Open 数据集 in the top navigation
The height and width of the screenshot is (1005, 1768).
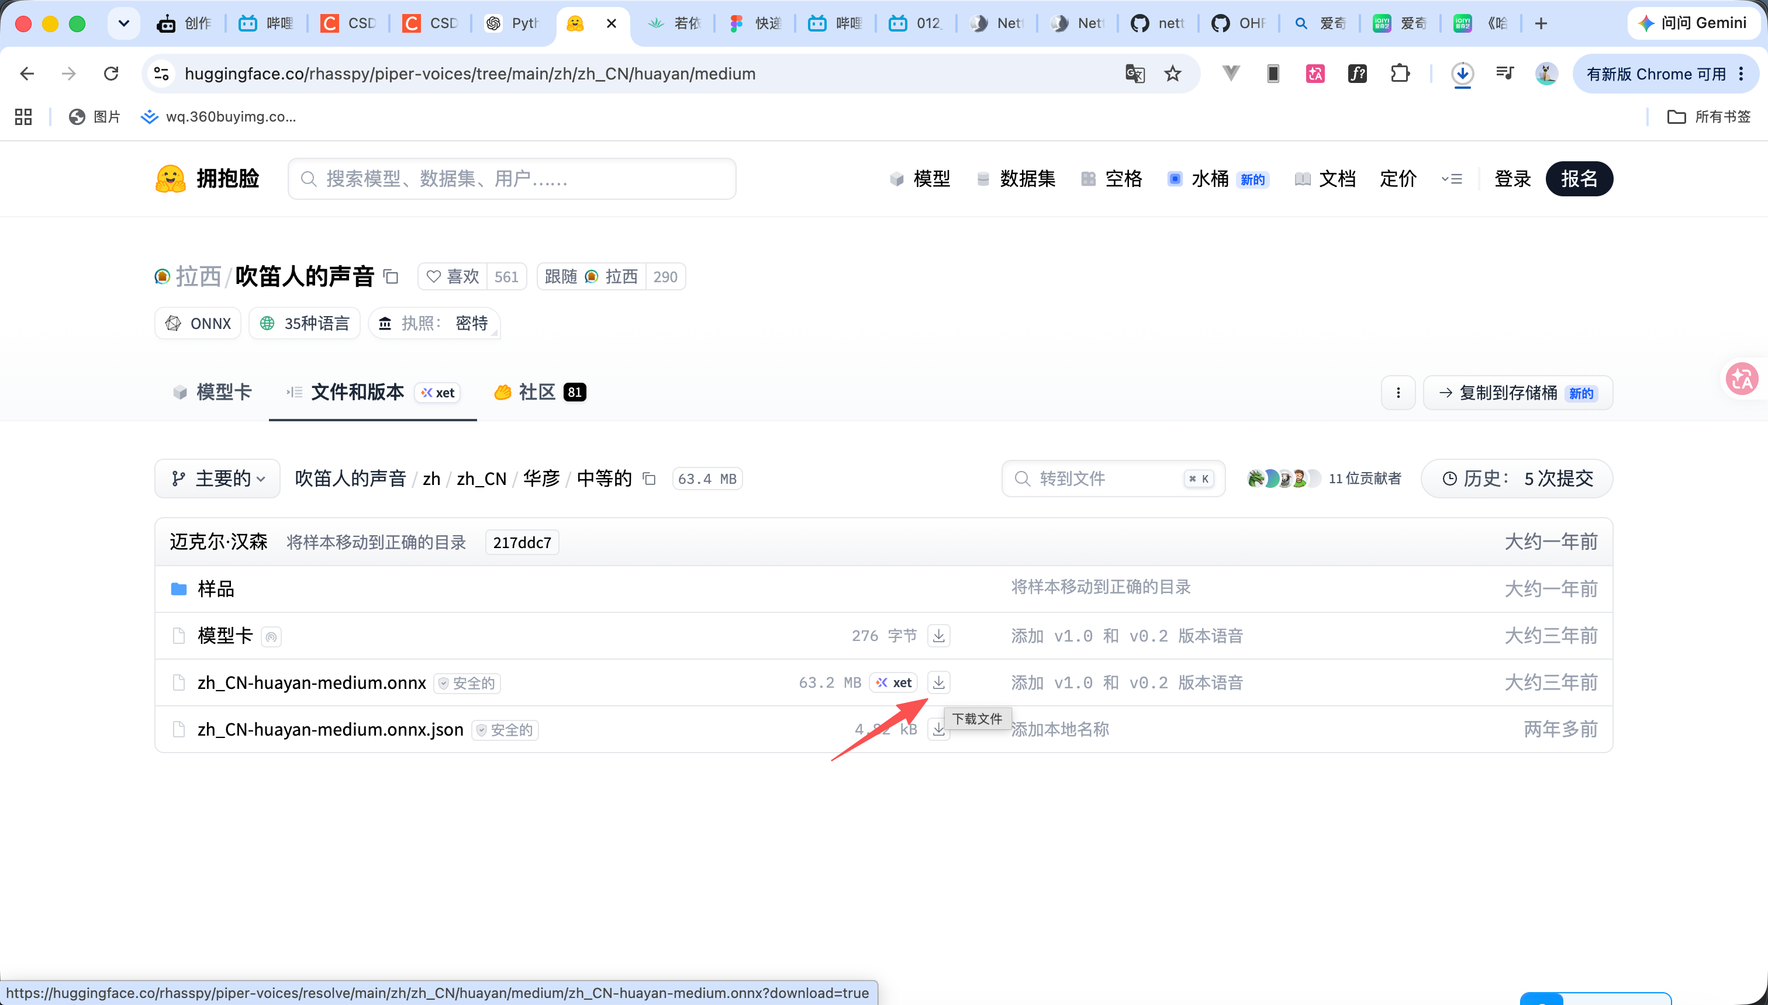point(1016,179)
